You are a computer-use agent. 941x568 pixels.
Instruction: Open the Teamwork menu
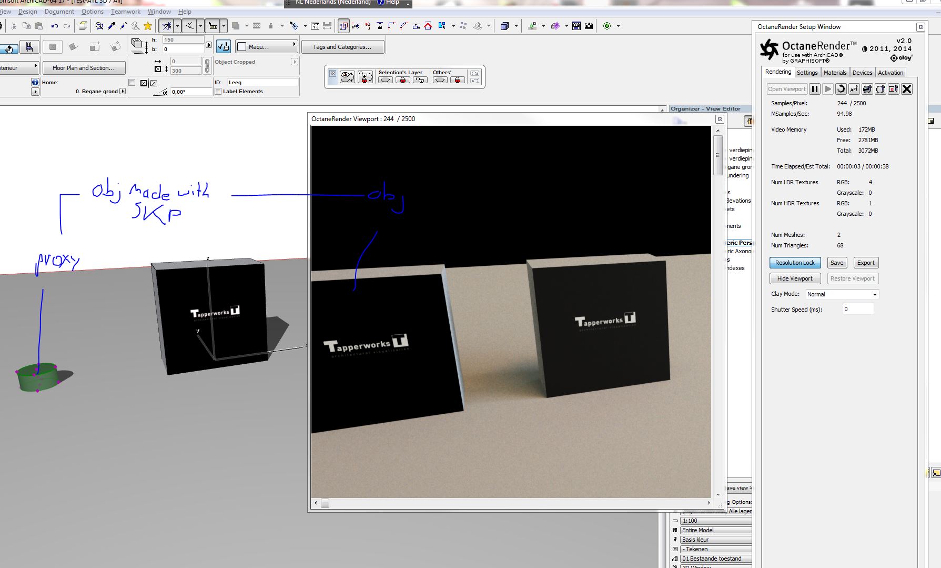[126, 12]
